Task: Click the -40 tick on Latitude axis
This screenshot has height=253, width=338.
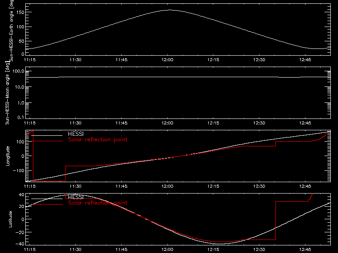Action: point(20,244)
